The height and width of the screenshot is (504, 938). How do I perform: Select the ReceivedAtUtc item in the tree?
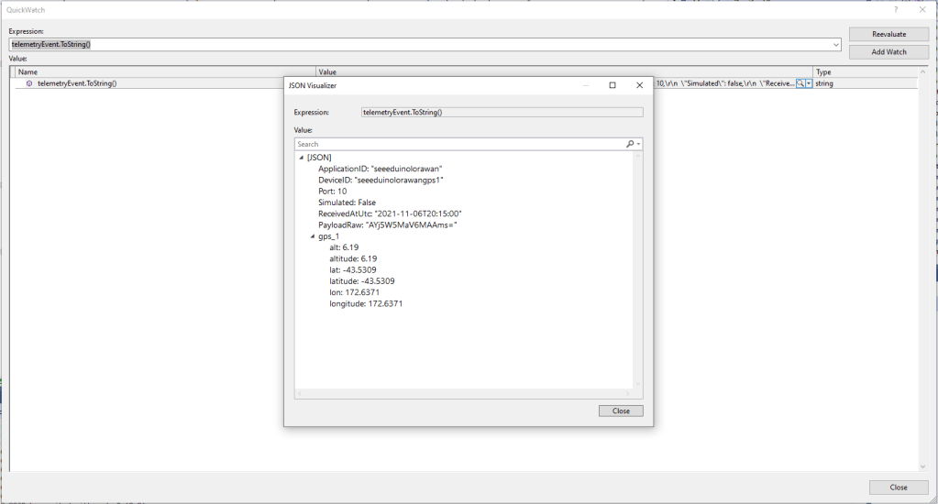390,214
